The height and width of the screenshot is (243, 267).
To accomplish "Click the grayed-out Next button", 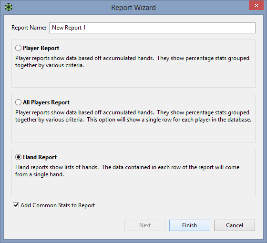I will pos(145,225).
